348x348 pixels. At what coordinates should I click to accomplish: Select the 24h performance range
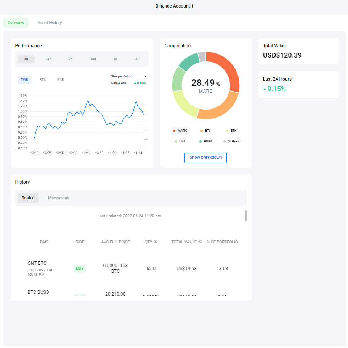click(48, 59)
